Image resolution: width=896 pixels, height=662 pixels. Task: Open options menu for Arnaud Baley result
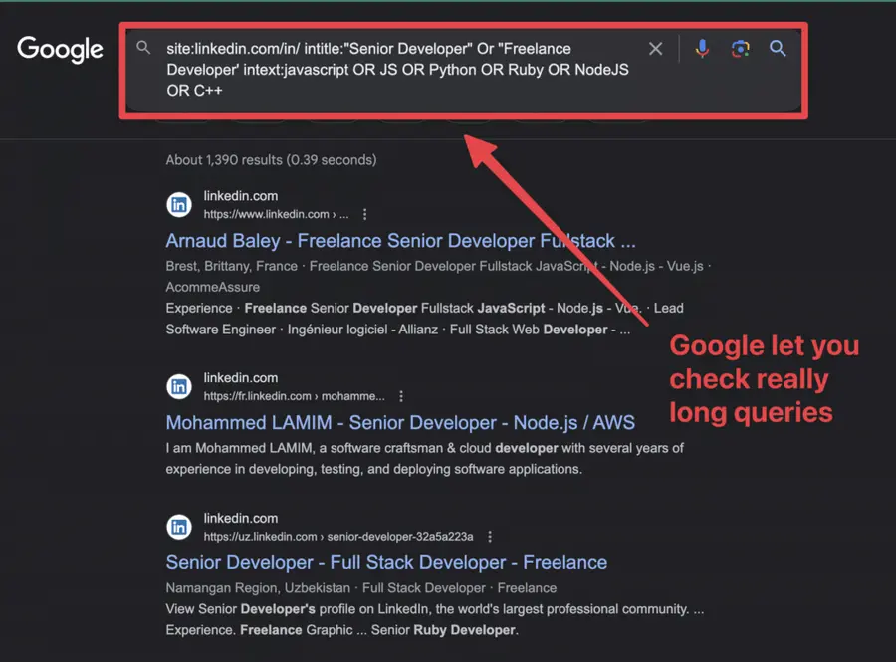[x=364, y=214]
